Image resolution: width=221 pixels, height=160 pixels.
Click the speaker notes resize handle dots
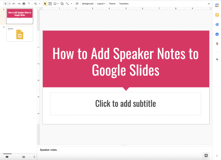click(124, 146)
